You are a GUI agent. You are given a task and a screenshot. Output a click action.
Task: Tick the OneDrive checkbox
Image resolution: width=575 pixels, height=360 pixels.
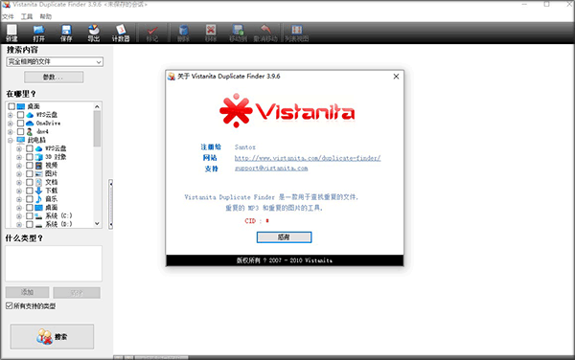tap(20, 124)
